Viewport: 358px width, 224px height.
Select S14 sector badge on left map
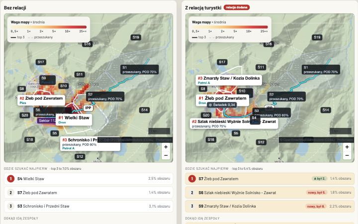(x=144, y=110)
